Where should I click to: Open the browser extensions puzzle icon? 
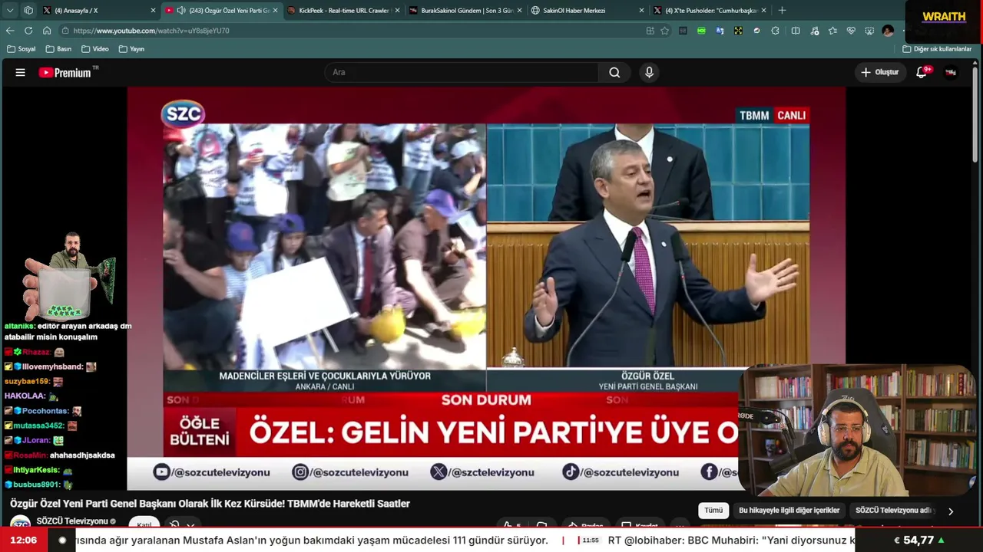[x=775, y=31]
